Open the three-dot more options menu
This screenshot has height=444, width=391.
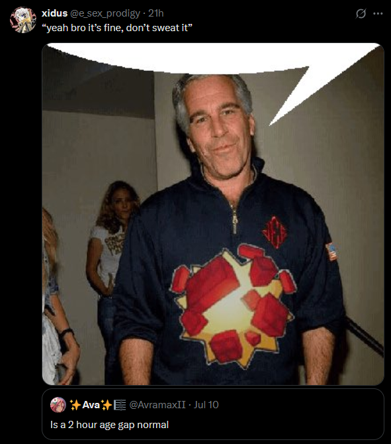(378, 13)
